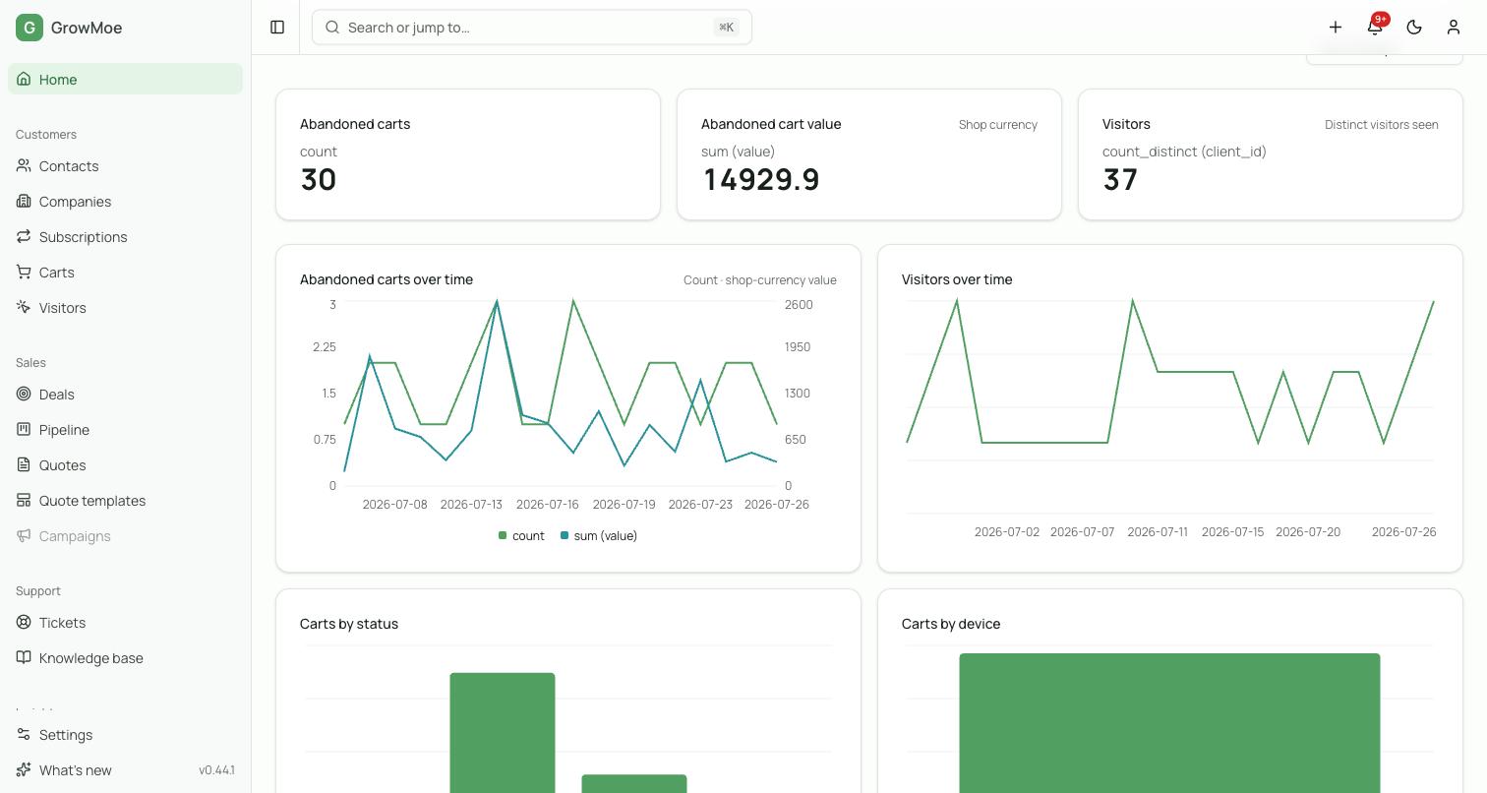Click the 2026-07-15 visitors axis label

click(x=1232, y=532)
